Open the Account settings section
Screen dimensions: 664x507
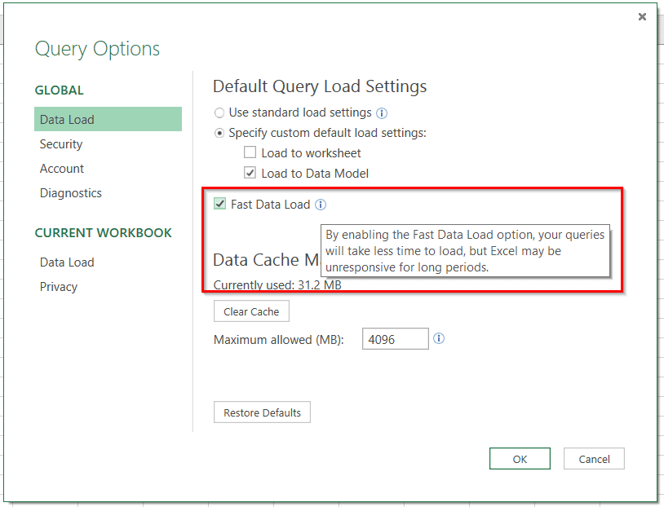point(62,169)
